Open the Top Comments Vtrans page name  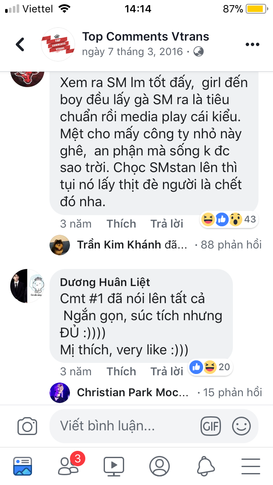pyautogui.click(x=145, y=37)
